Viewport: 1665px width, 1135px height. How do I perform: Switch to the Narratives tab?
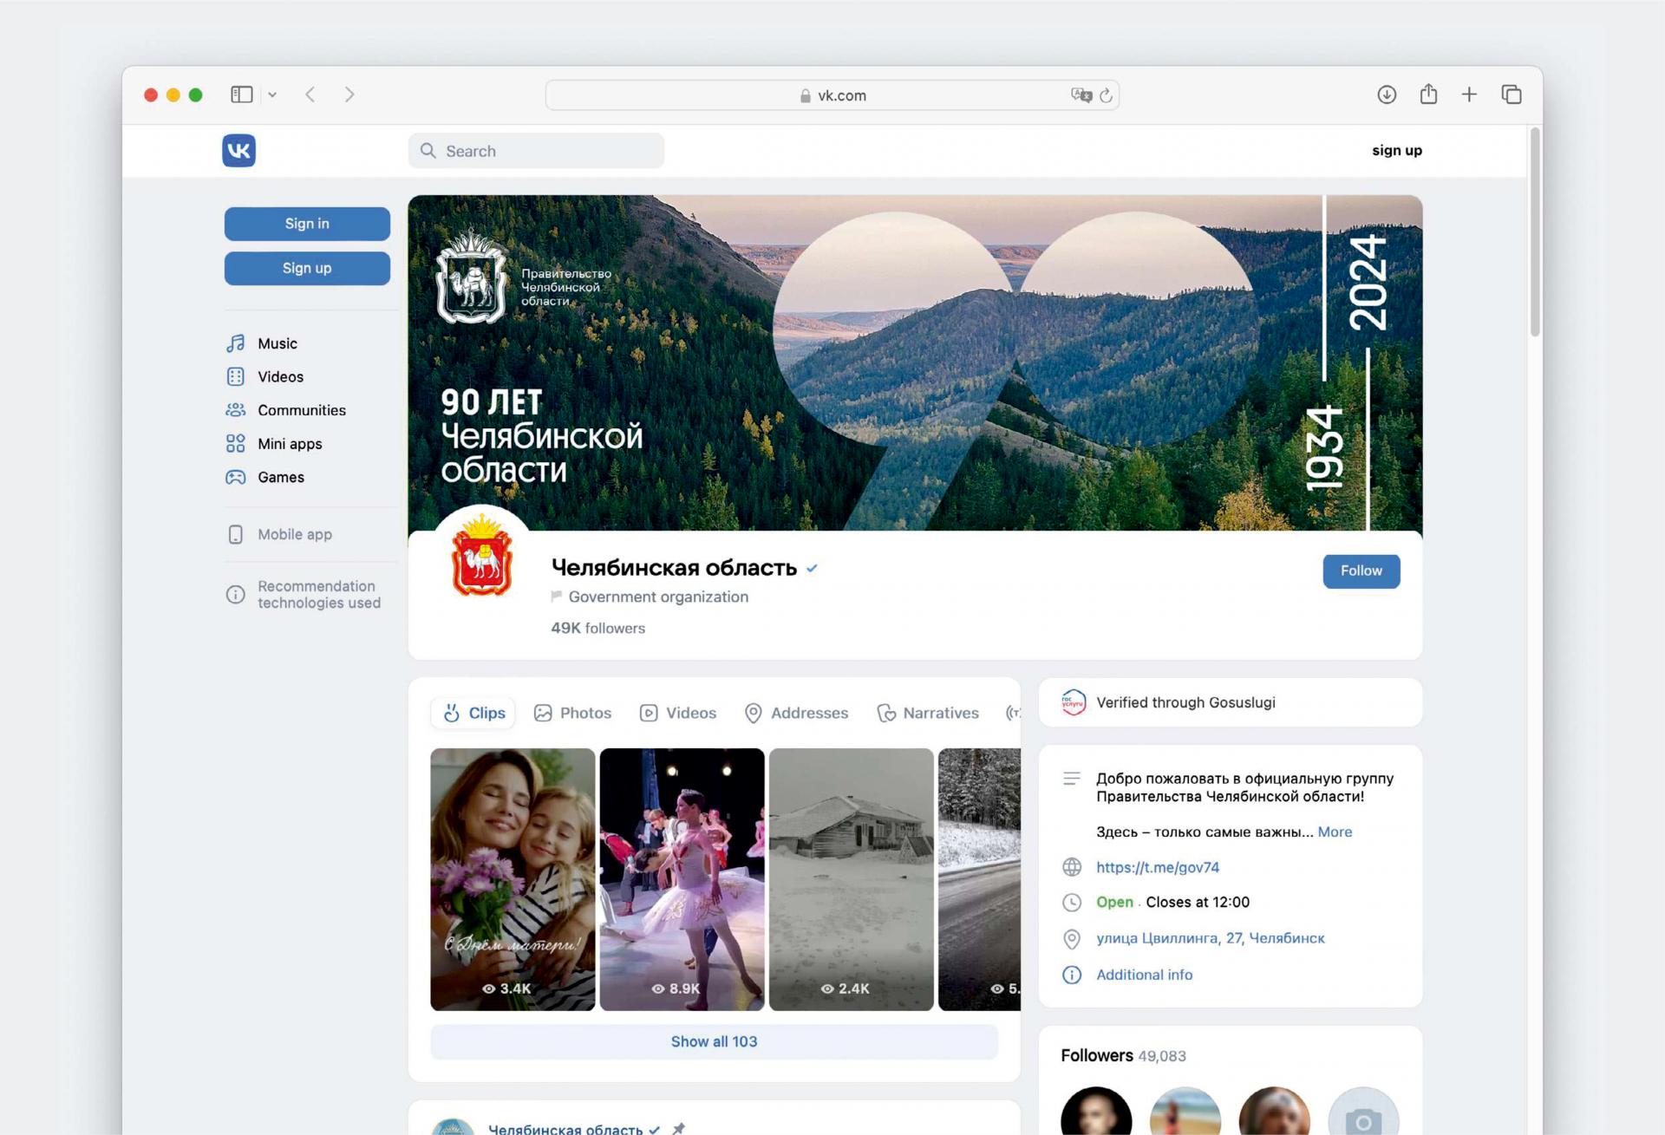[x=928, y=713]
